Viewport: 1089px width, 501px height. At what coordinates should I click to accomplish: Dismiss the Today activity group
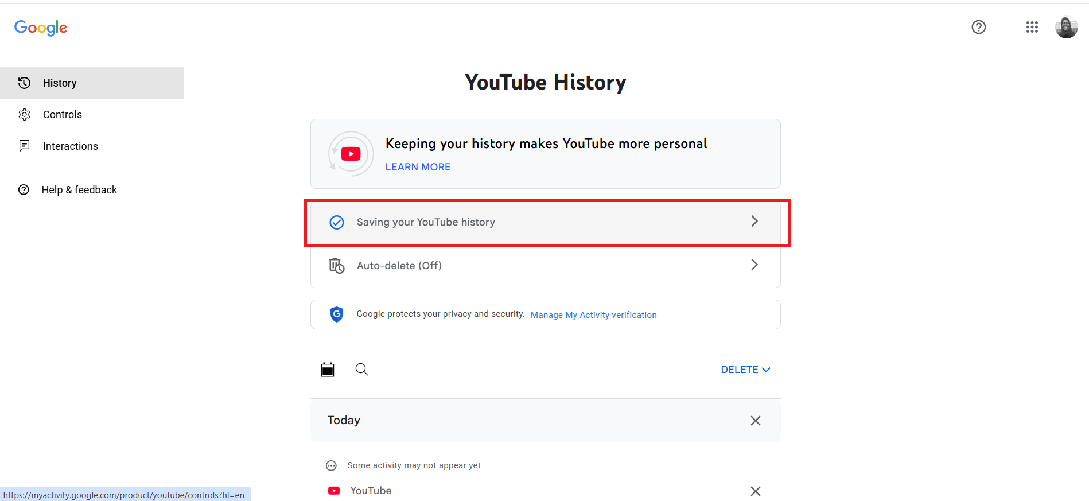[755, 420]
